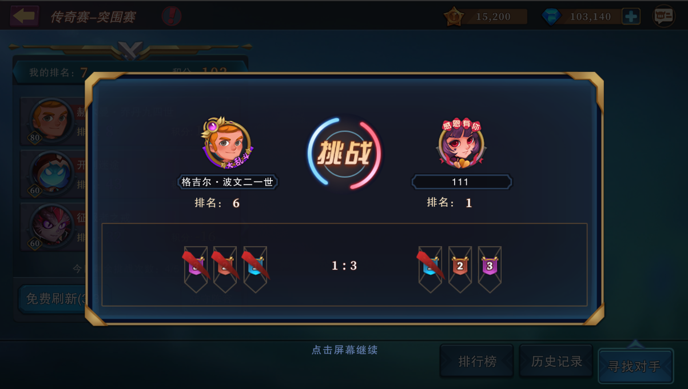This screenshot has width=688, height=389.
Task: Click the central 挑战 challenge emblem
Action: pyautogui.click(x=344, y=154)
